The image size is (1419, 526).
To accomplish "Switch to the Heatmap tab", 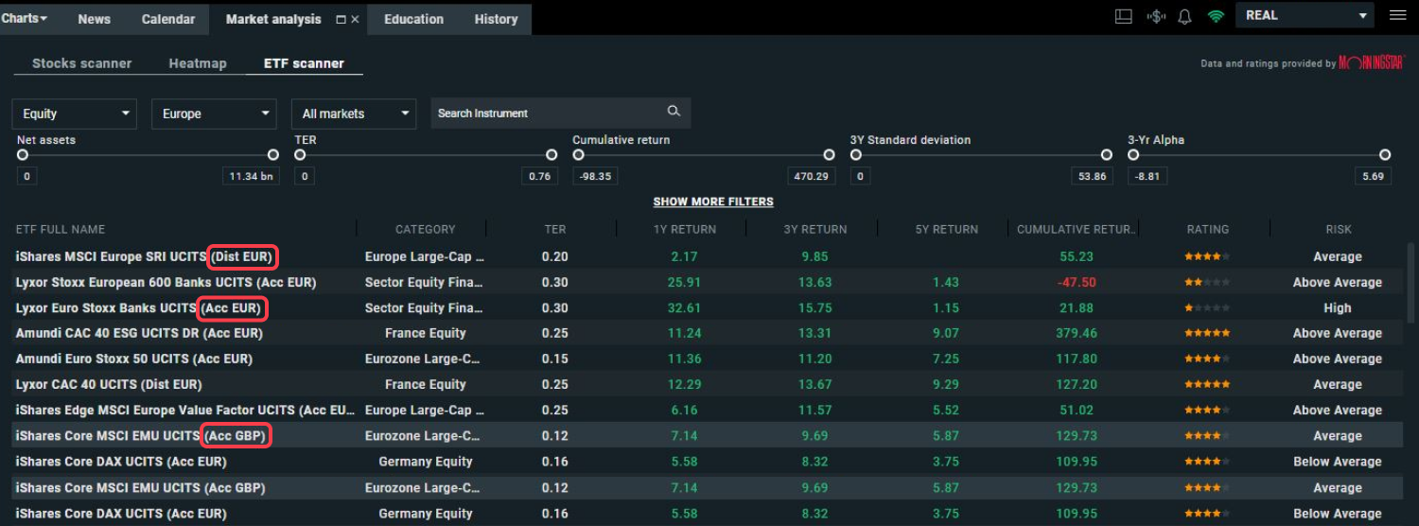I will click(x=198, y=63).
